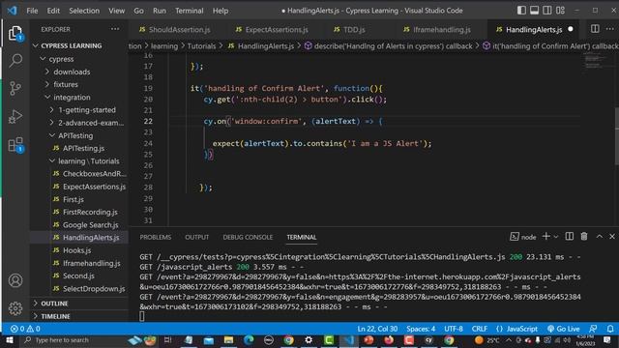619x348 pixels.
Task: Toggle primary side bar layout icon
Action: [x=521, y=11]
